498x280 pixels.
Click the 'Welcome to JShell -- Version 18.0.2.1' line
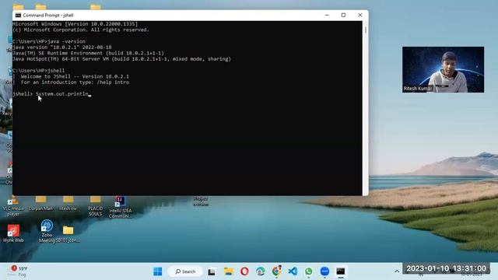pyautogui.click(x=75, y=76)
